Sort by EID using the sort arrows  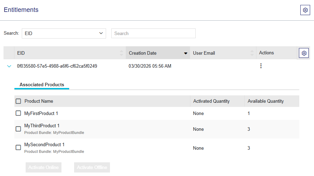(122, 53)
